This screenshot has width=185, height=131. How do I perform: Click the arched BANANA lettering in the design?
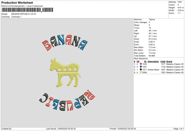[65, 42]
